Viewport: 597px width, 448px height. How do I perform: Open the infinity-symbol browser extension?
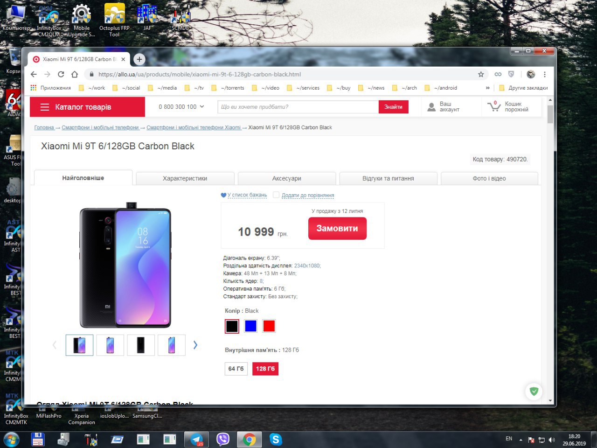pyautogui.click(x=498, y=74)
